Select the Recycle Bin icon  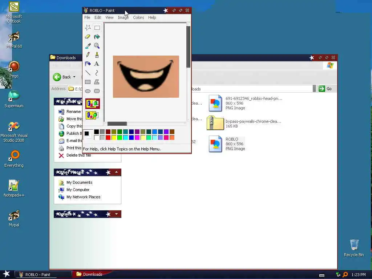[x=354, y=248]
